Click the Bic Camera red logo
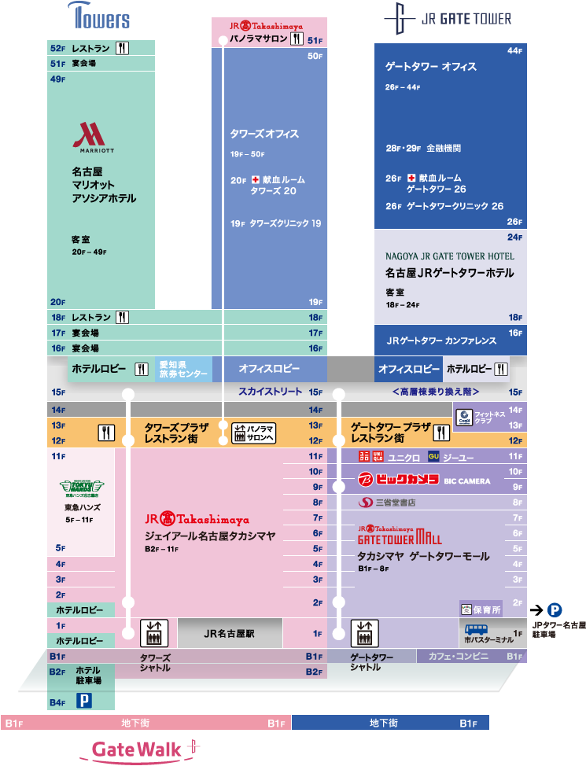This screenshot has width=586, height=766. pyautogui.click(x=398, y=479)
